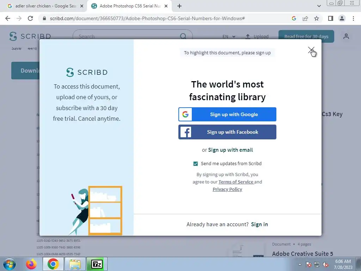Close the adler silver chicken tab

click(x=81, y=6)
